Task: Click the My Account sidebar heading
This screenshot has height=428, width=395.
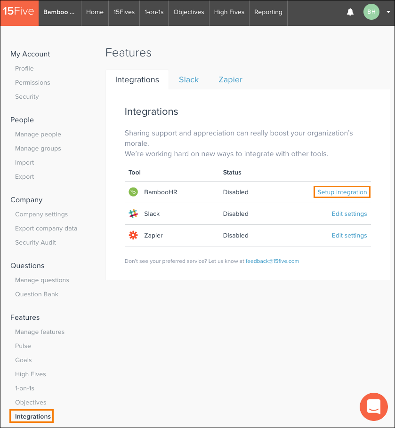Action: 30,54
